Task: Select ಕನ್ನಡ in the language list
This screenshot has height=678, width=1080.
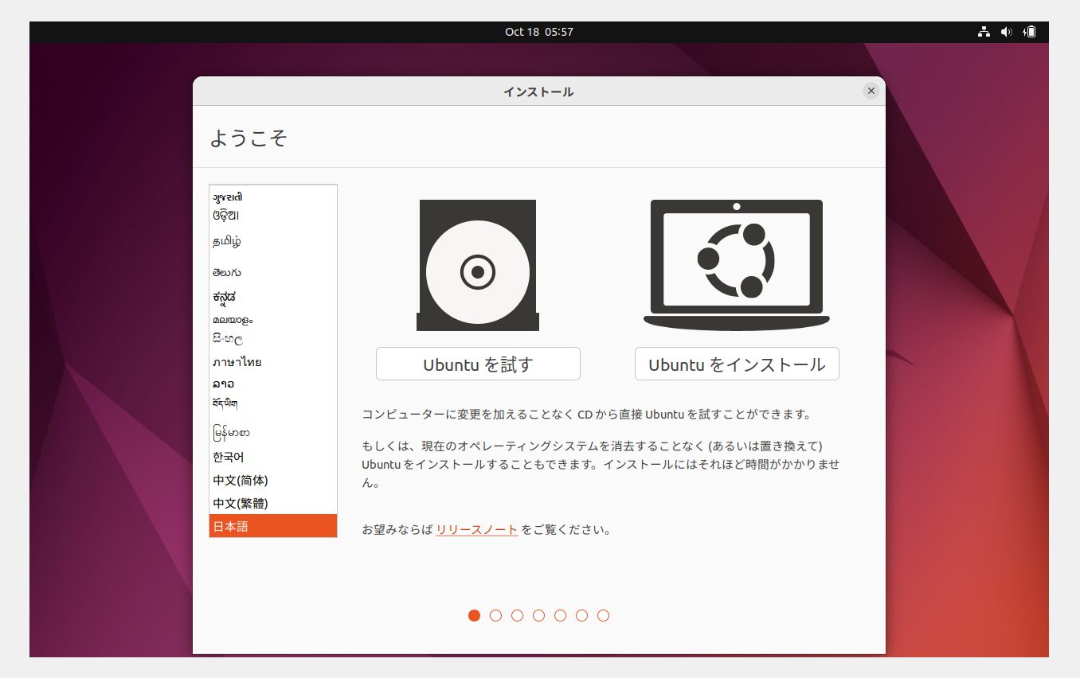Action: click(x=273, y=297)
